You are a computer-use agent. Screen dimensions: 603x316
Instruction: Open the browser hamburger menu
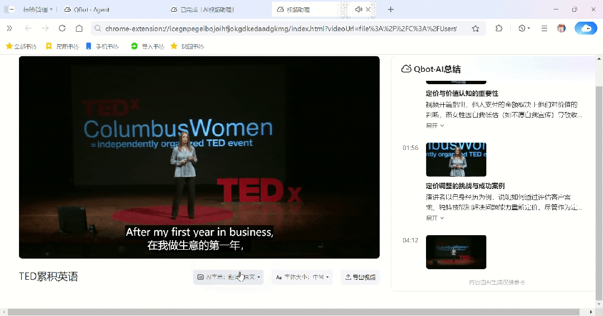[x=544, y=28]
